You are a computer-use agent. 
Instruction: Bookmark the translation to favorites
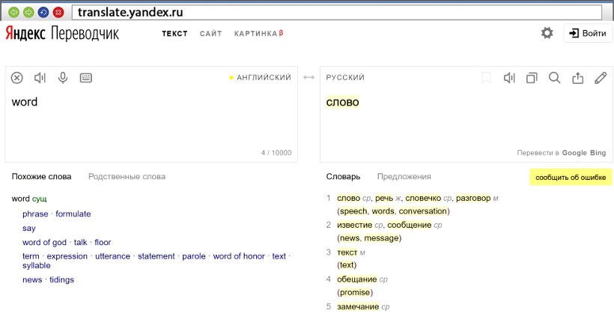pyautogui.click(x=486, y=78)
